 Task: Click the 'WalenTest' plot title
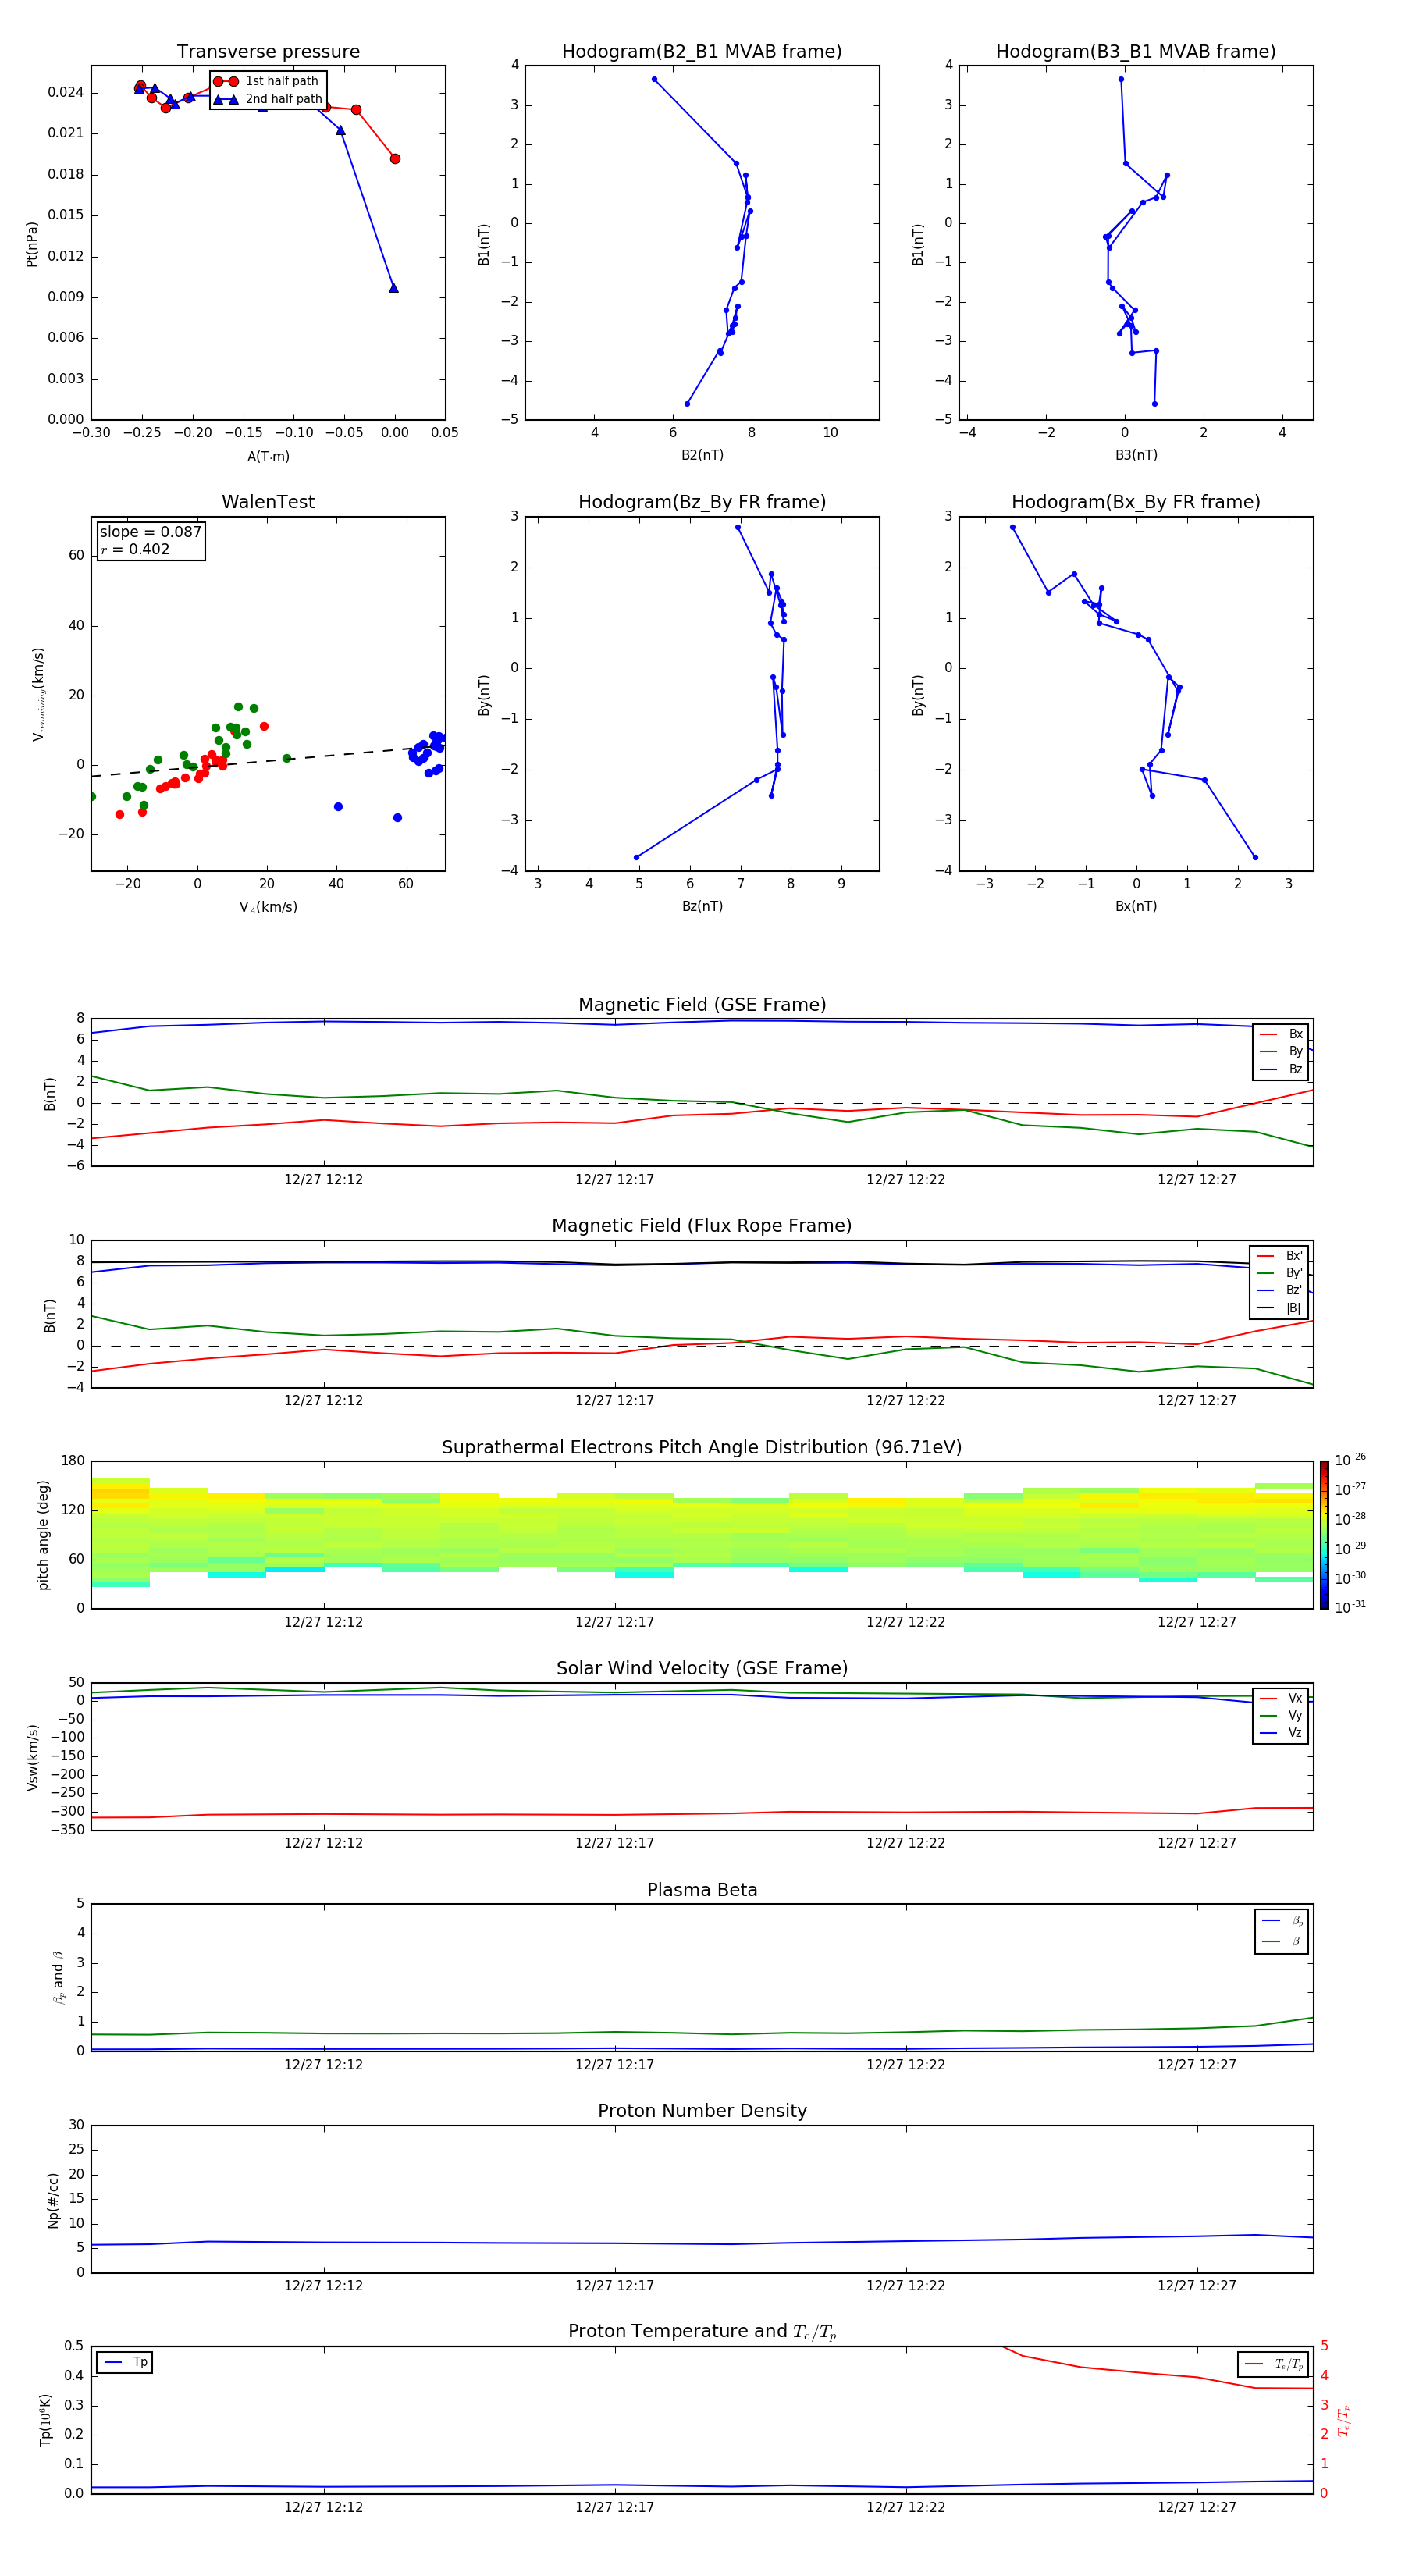click(268, 502)
